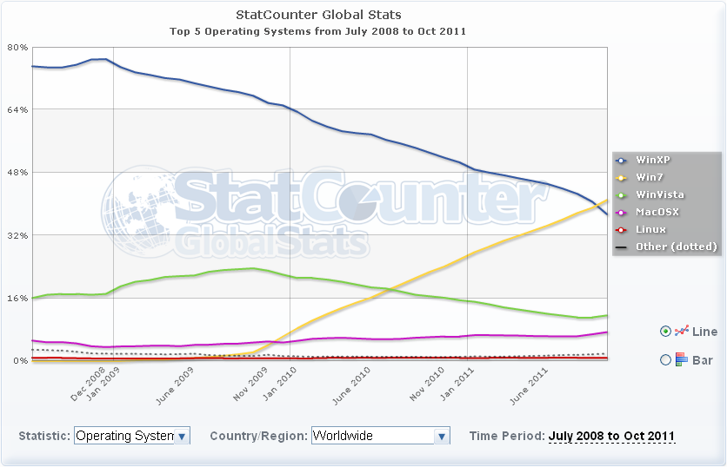
Task: Click the MacOSX magenta legend marker
Action: coord(621,213)
